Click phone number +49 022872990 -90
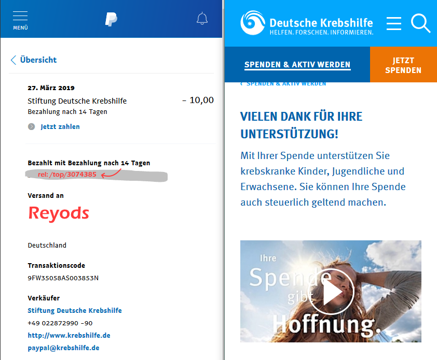437x360 pixels. click(60, 323)
